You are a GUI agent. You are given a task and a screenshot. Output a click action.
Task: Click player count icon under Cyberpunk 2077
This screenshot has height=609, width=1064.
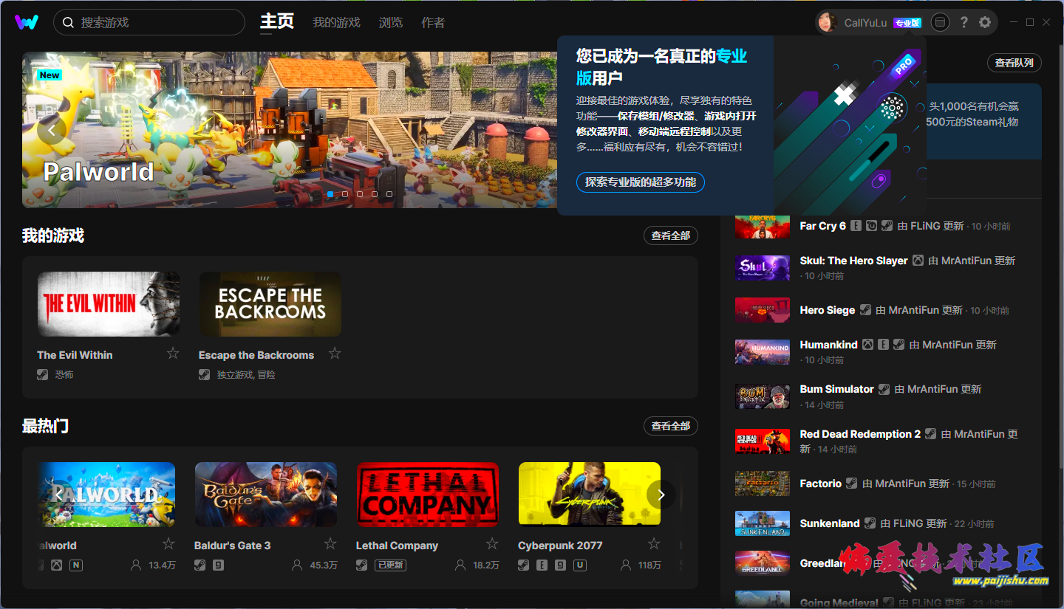(x=626, y=565)
